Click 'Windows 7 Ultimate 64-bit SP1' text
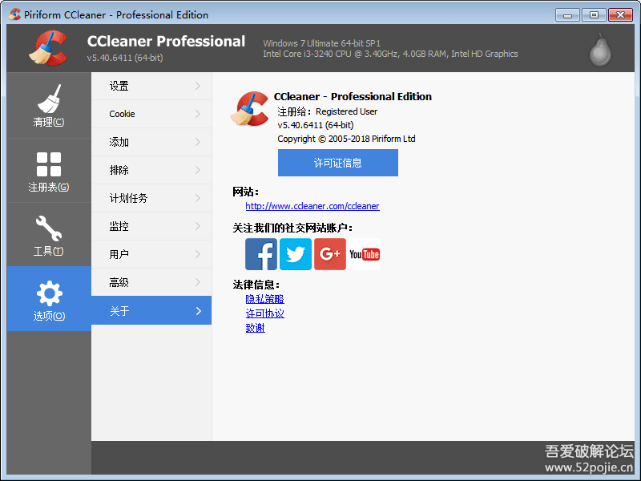Viewport: 641px width, 481px height. click(x=322, y=43)
